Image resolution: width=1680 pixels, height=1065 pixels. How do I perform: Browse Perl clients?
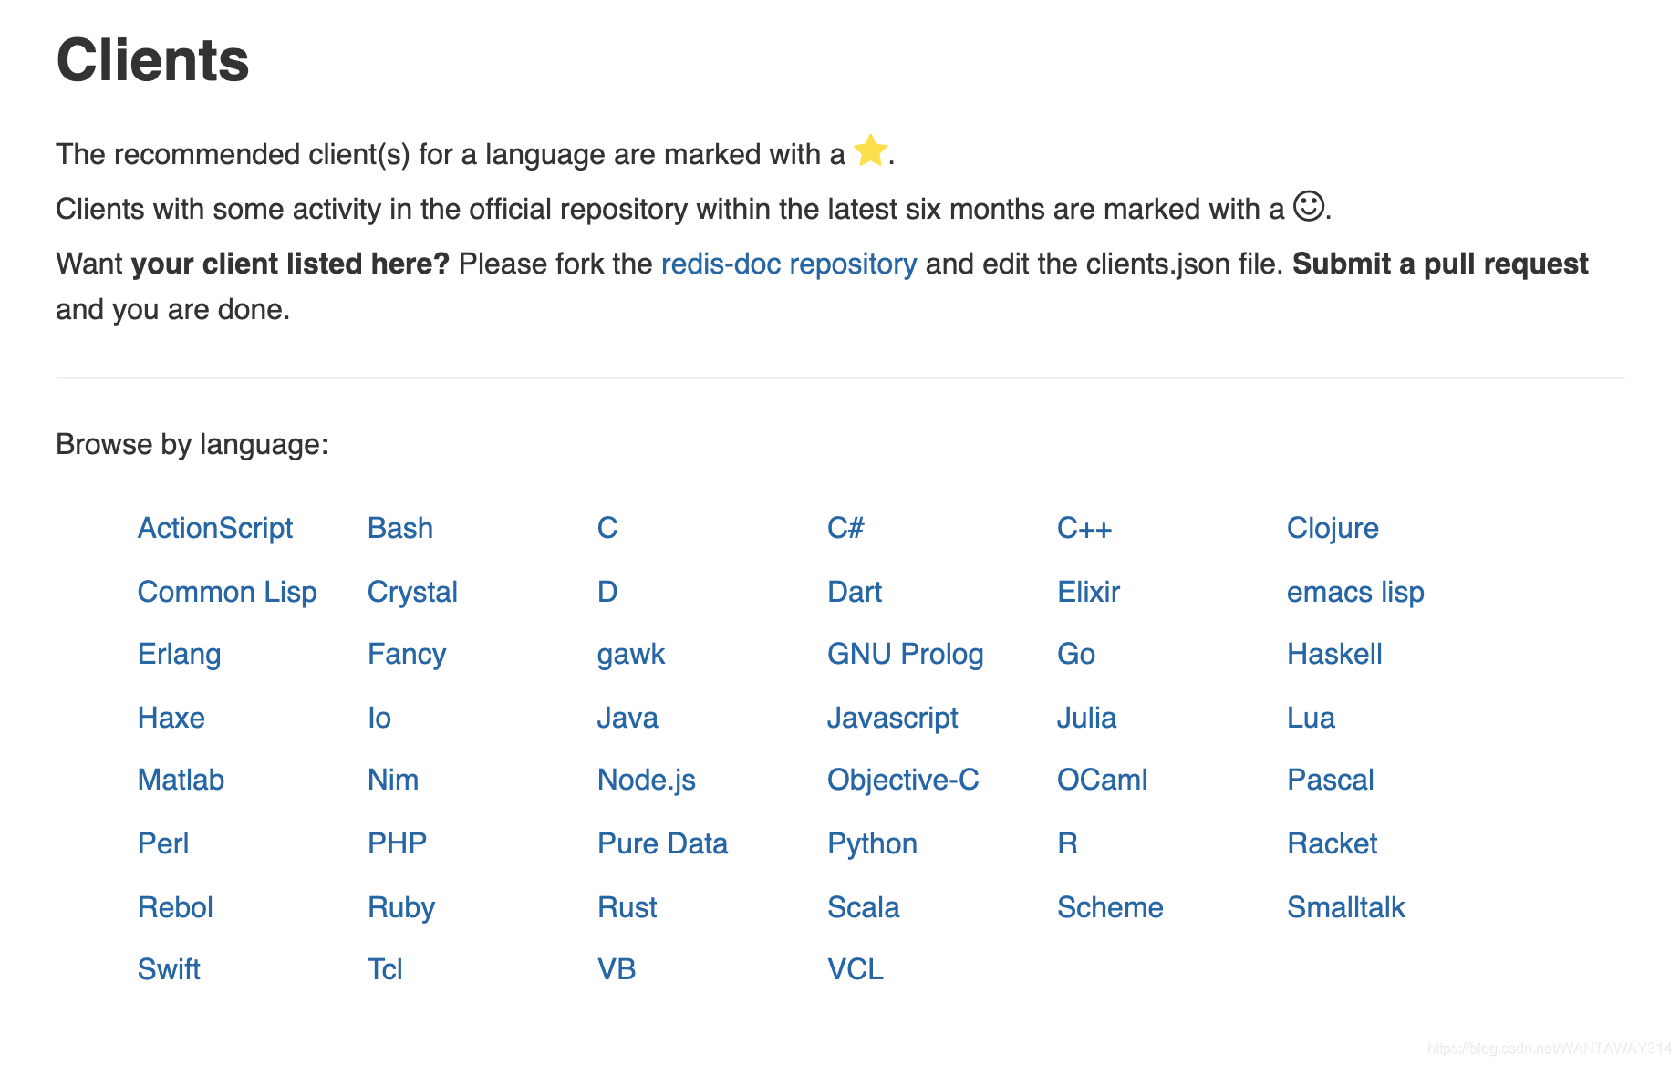(163, 843)
